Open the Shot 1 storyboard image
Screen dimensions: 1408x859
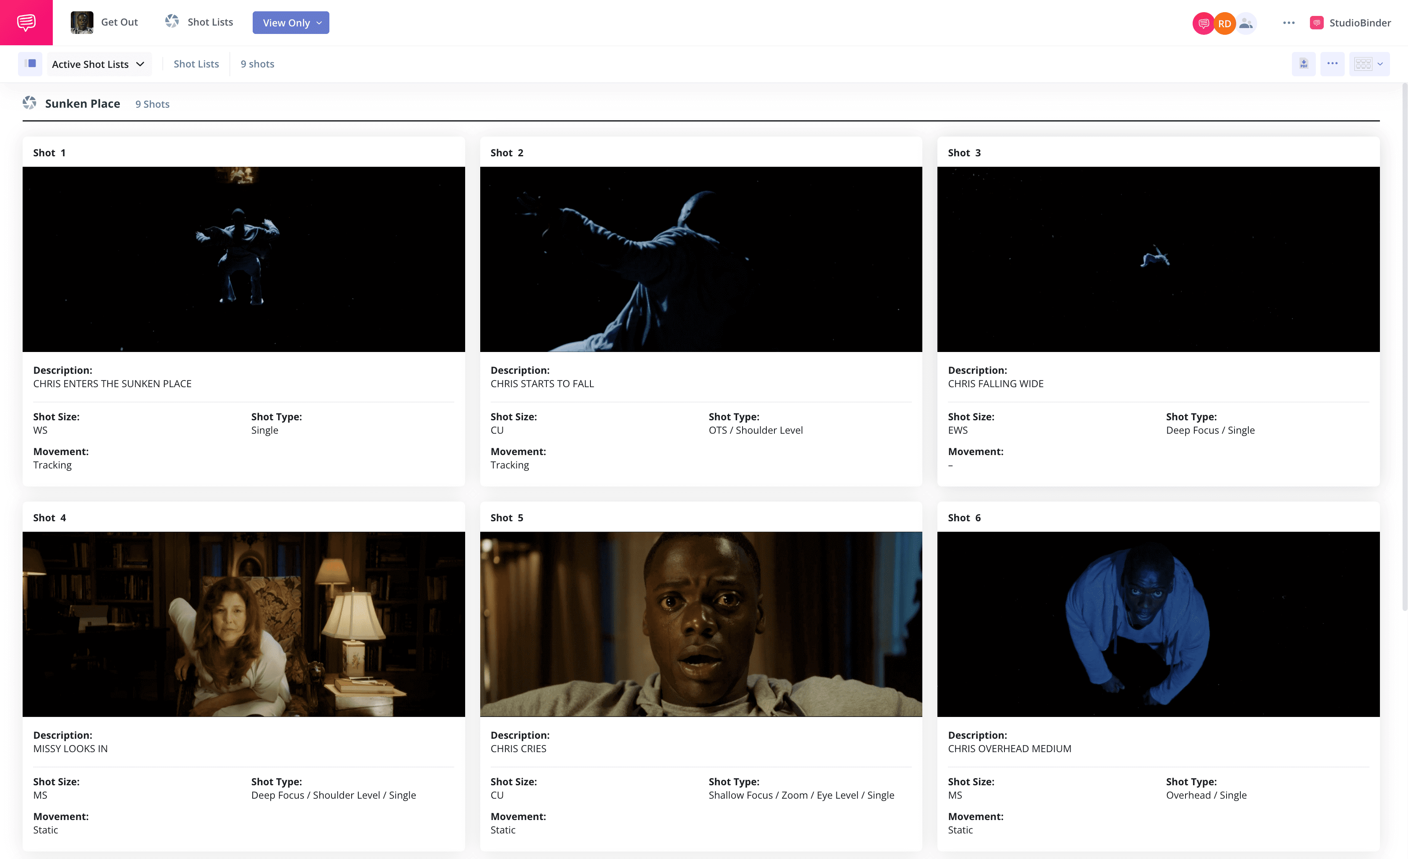click(243, 259)
